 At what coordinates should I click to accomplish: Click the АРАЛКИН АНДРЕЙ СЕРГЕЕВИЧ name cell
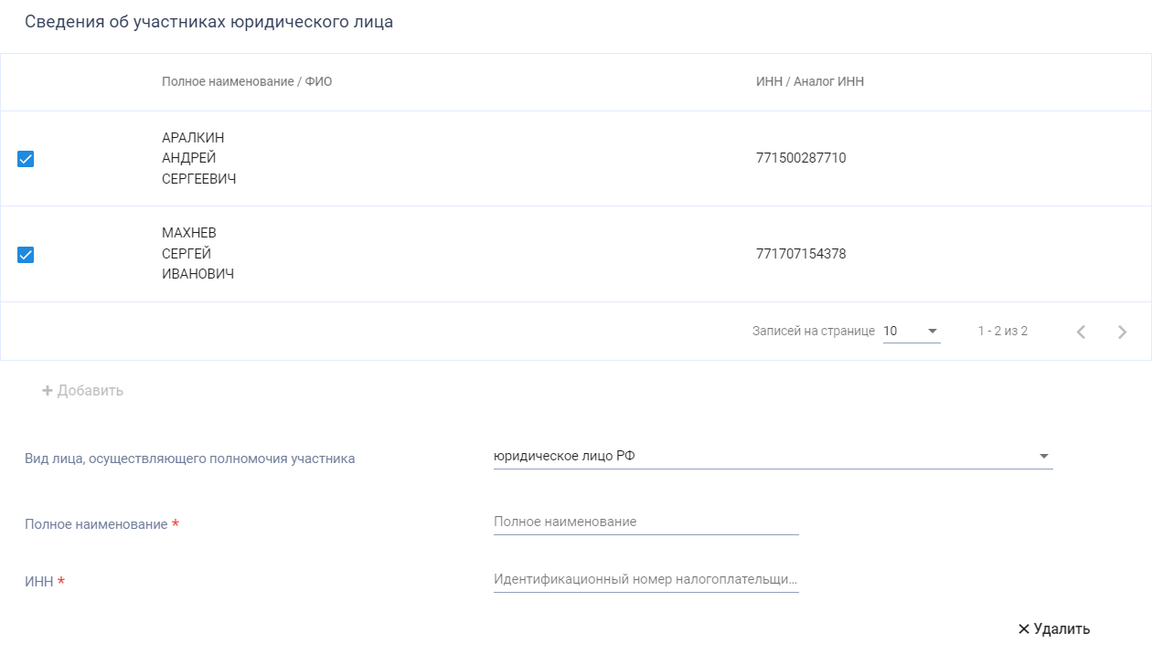click(x=199, y=159)
